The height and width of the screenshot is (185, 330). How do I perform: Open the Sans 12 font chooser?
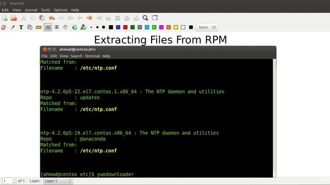tap(207, 27)
